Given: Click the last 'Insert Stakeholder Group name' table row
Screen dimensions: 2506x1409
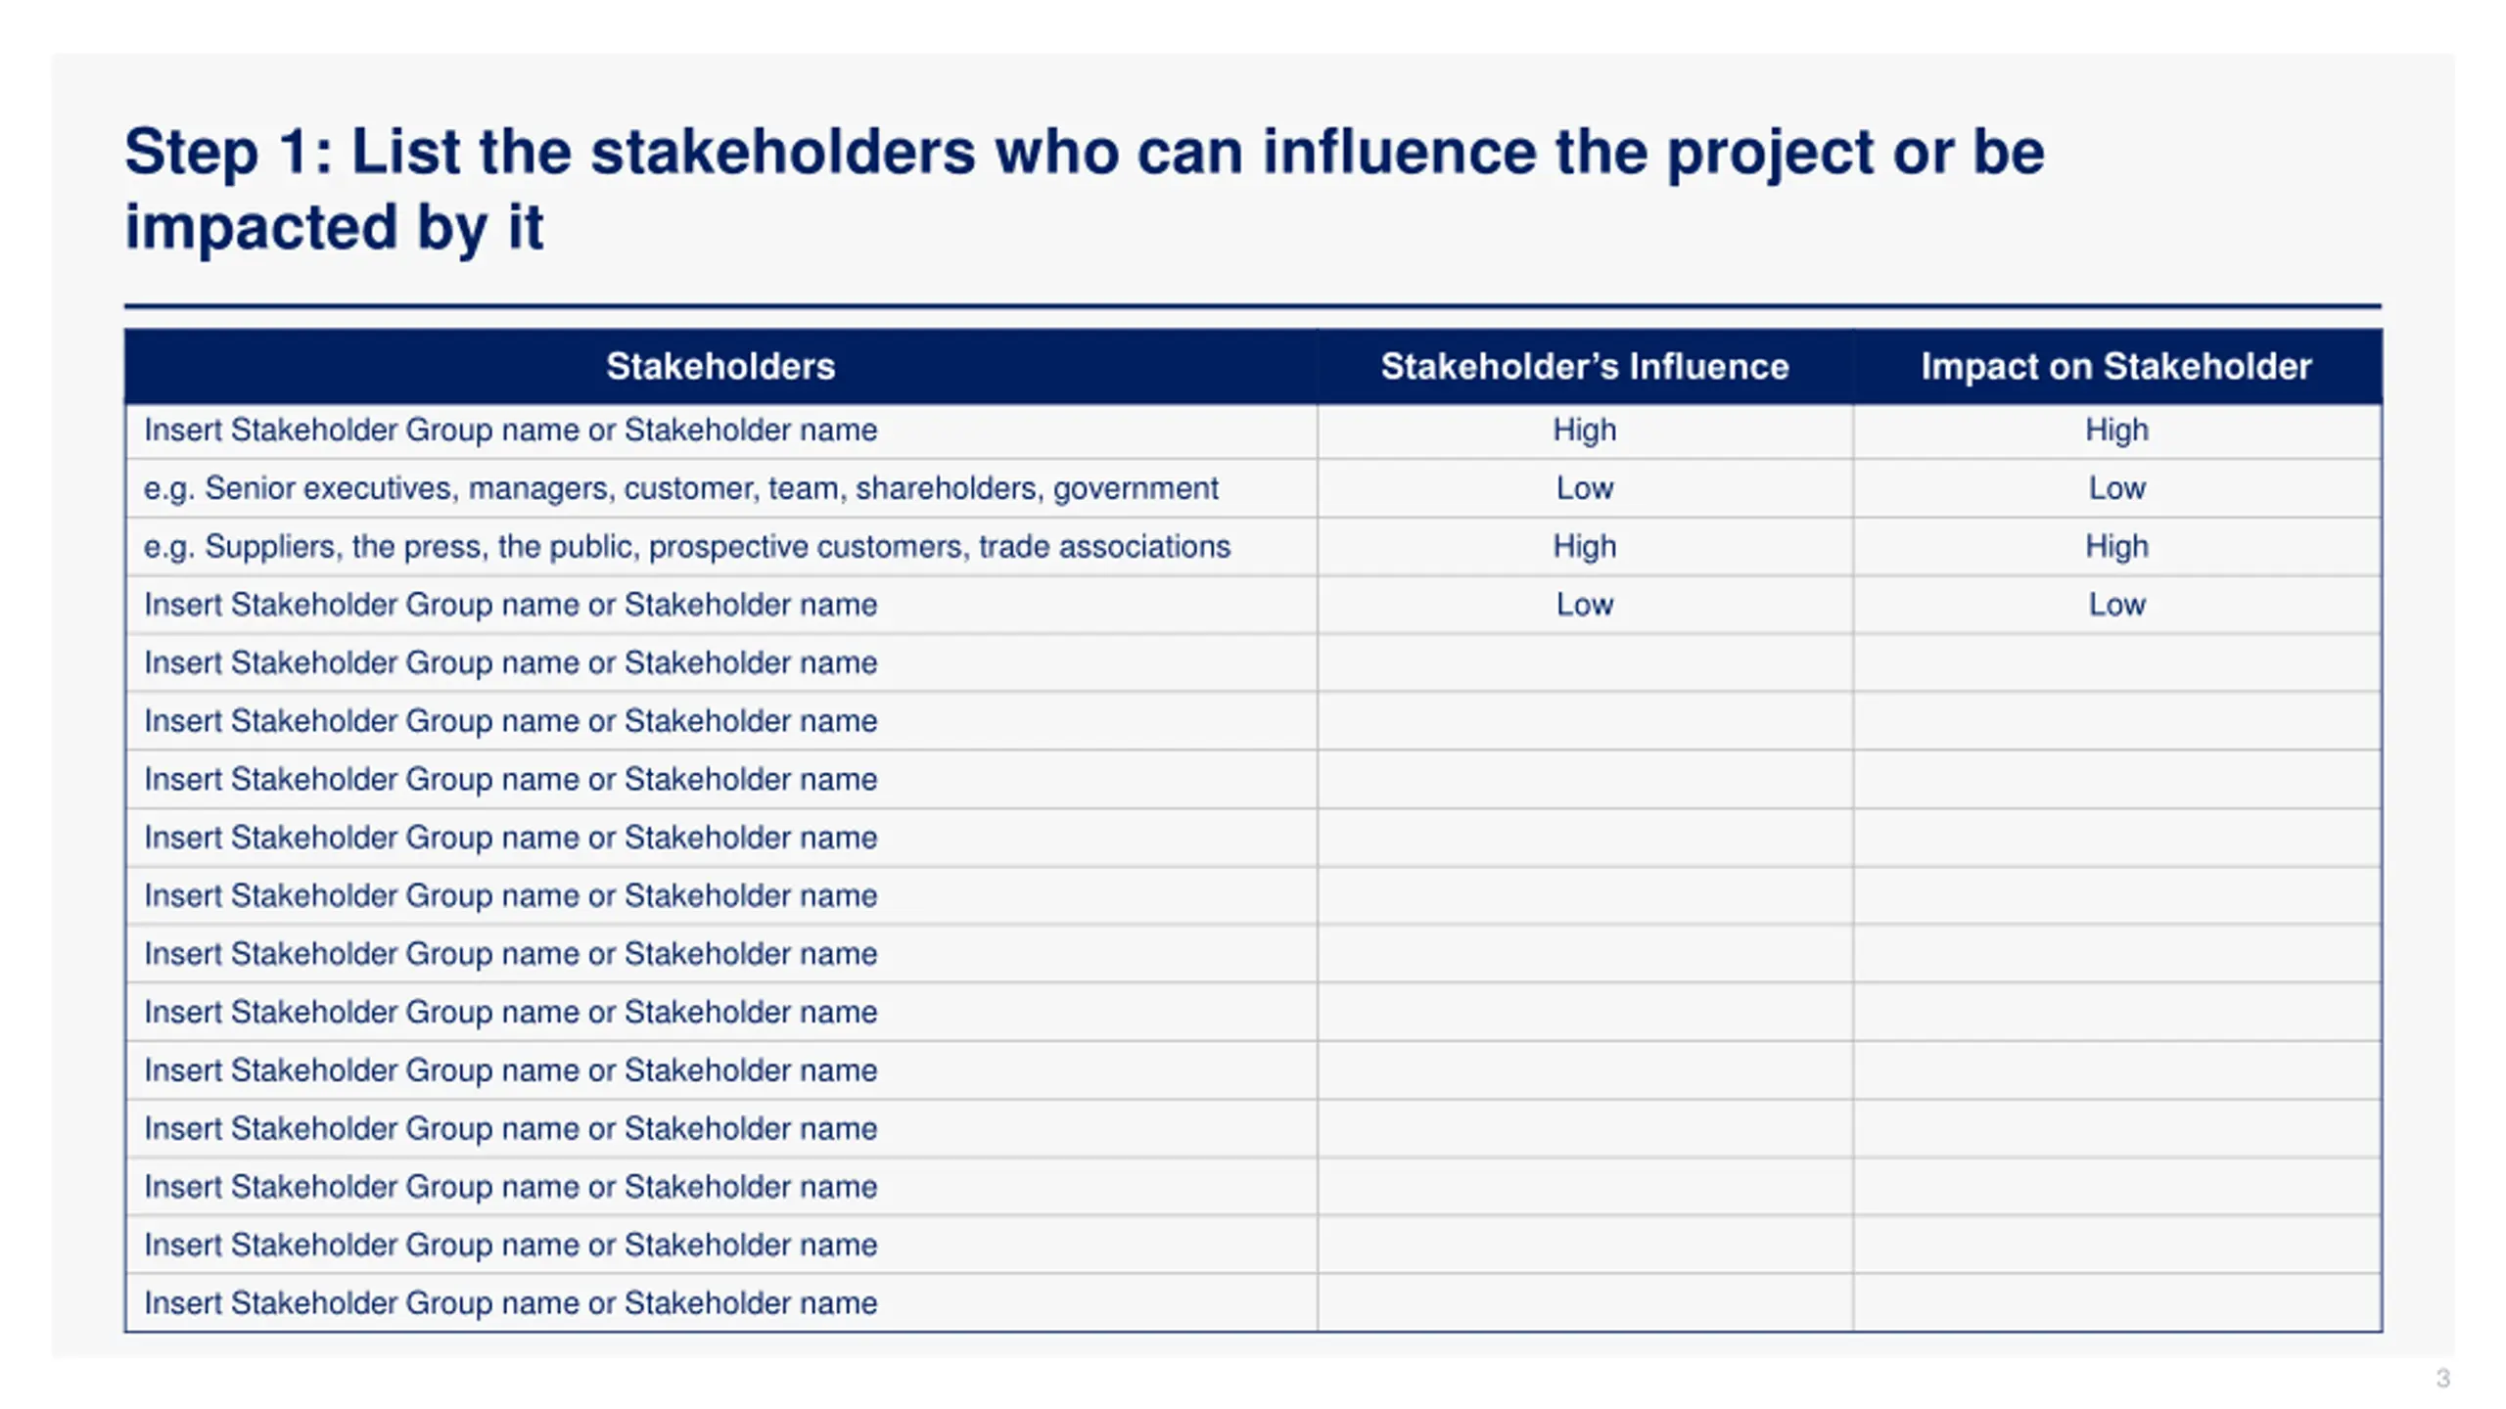Looking at the screenshot, I should [510, 1302].
